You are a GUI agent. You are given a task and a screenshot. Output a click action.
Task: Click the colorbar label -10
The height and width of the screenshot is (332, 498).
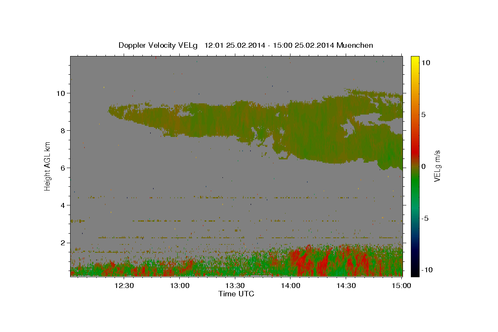pyautogui.click(x=427, y=270)
